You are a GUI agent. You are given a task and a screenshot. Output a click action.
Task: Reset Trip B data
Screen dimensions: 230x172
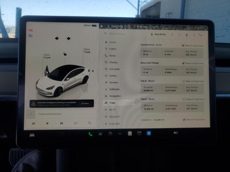coord(152,99)
